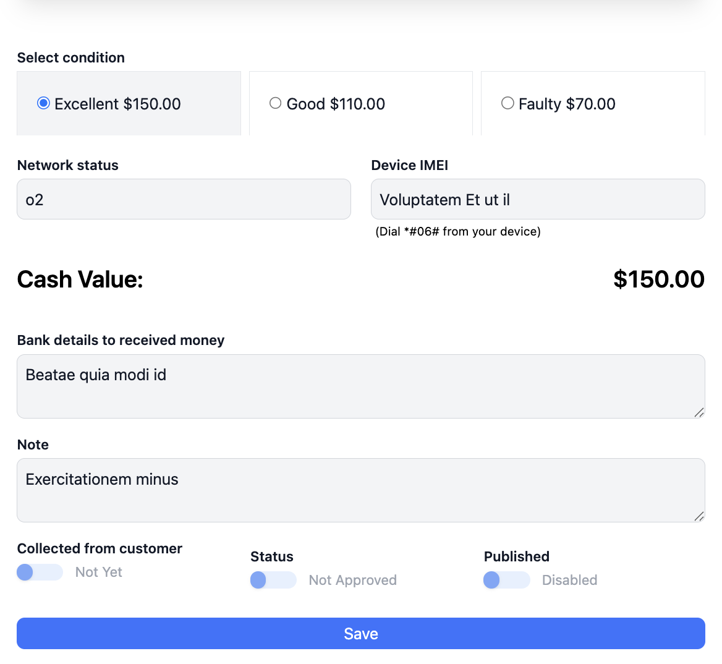Click the 'Not Yet' toggle label

pos(99,572)
